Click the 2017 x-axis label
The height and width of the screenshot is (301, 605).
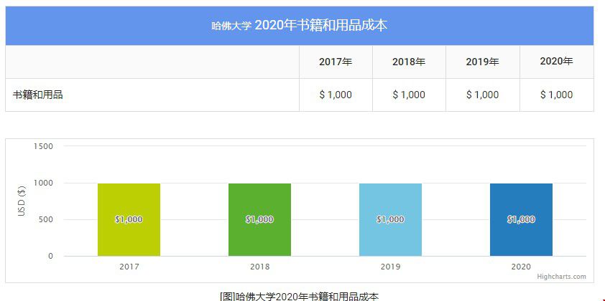click(129, 267)
